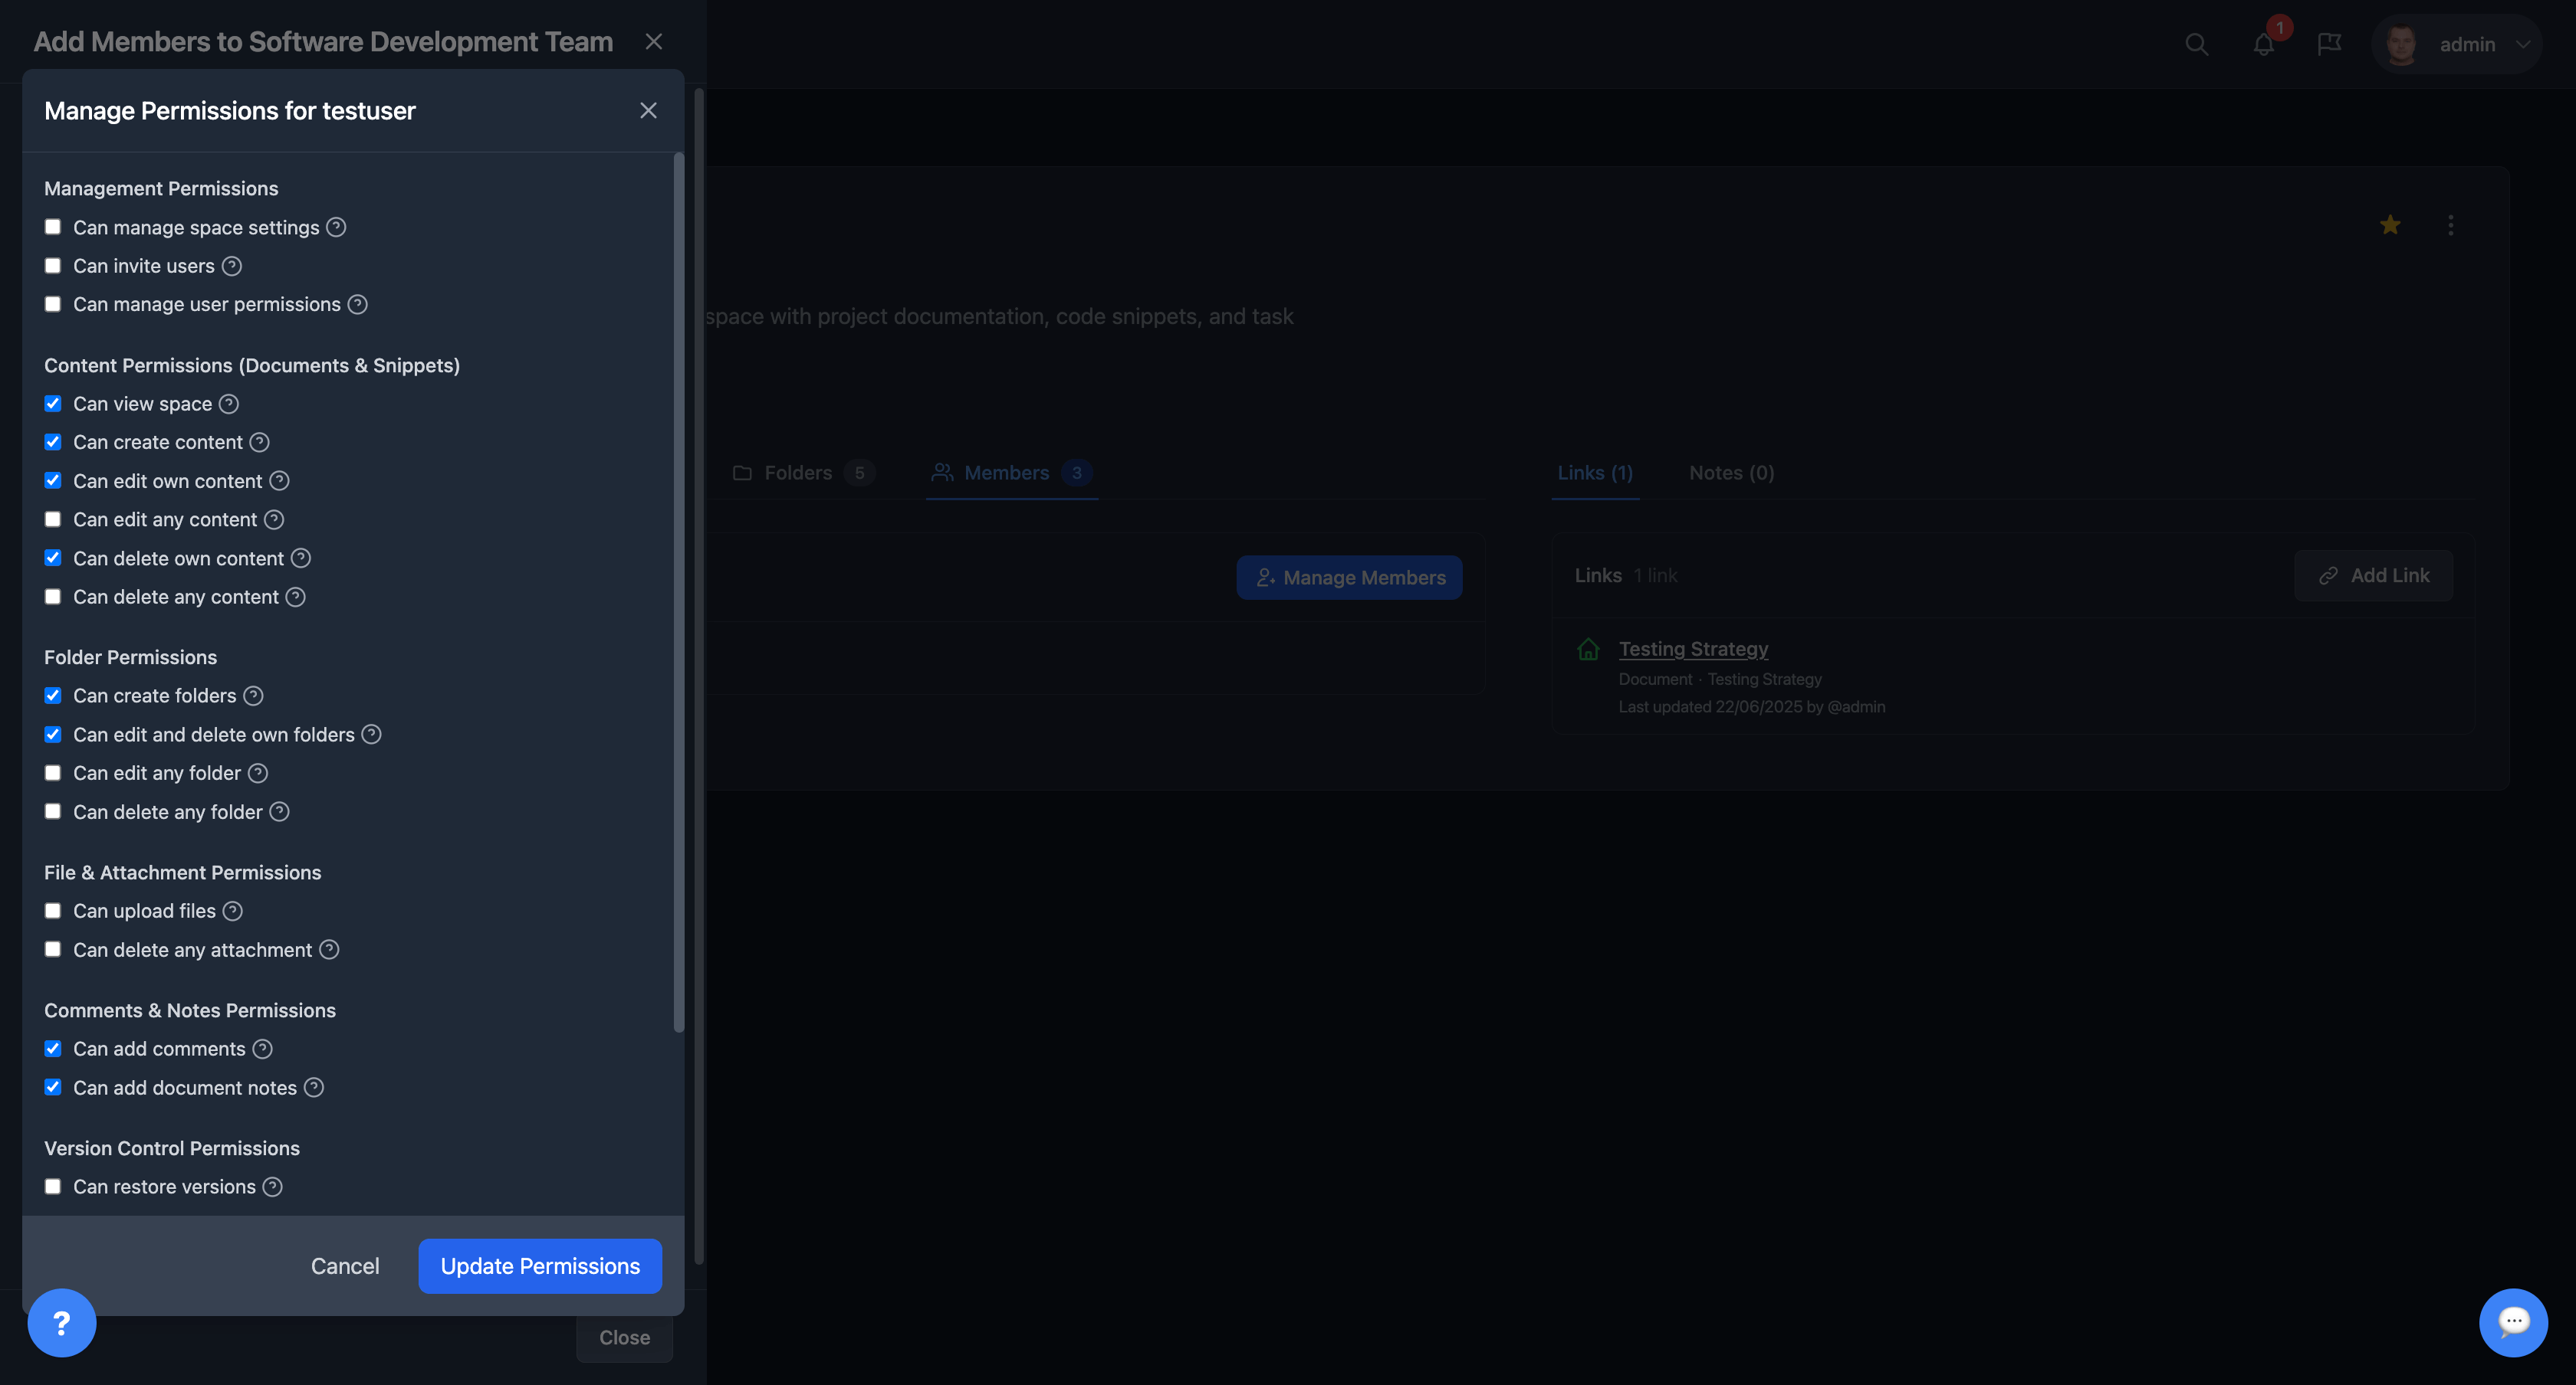Open the Testing Strategy link
The width and height of the screenshot is (2576, 1385).
tap(1693, 649)
